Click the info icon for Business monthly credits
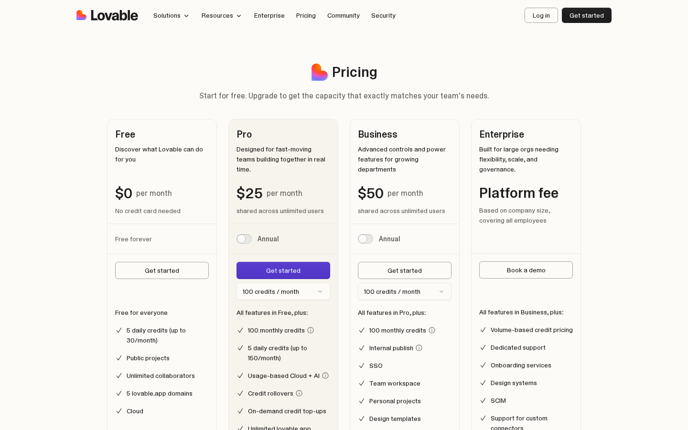 tap(432, 330)
